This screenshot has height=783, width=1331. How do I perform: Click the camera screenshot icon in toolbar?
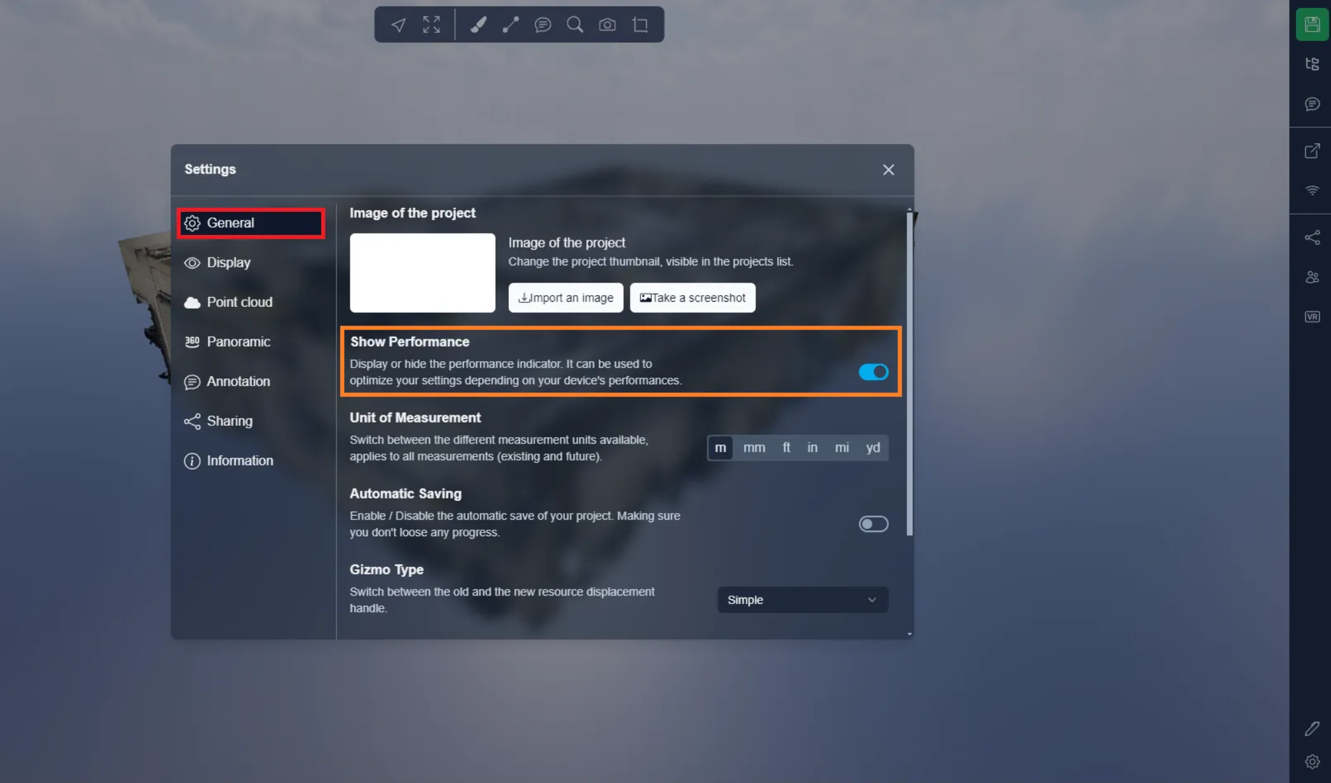pos(607,25)
